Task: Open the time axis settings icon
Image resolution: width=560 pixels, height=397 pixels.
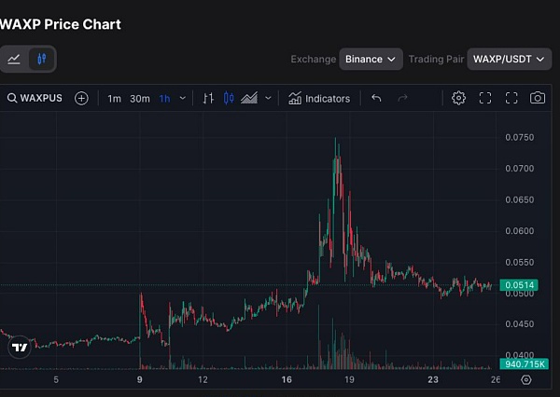Action: [526, 380]
